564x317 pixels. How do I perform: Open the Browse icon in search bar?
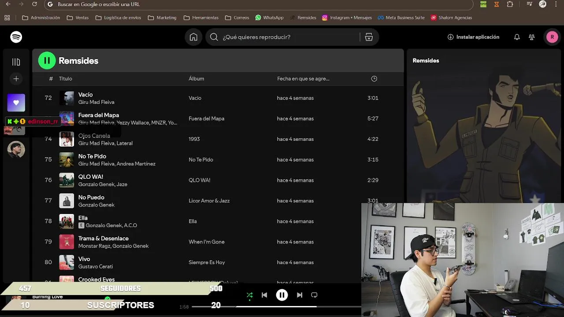pos(369,37)
